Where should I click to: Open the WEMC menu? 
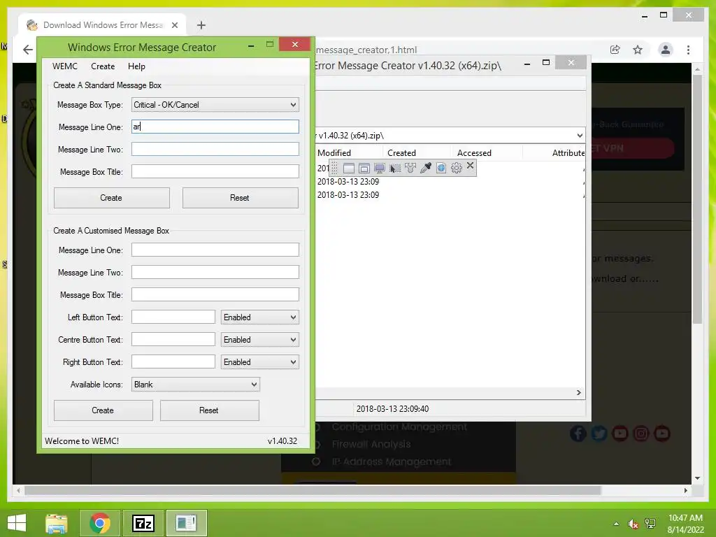tap(65, 66)
